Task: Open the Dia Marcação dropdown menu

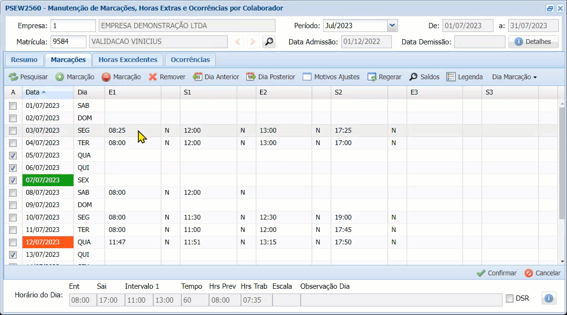Action: point(514,77)
